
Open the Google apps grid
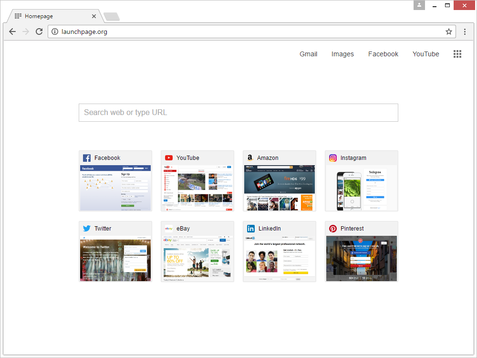point(457,54)
